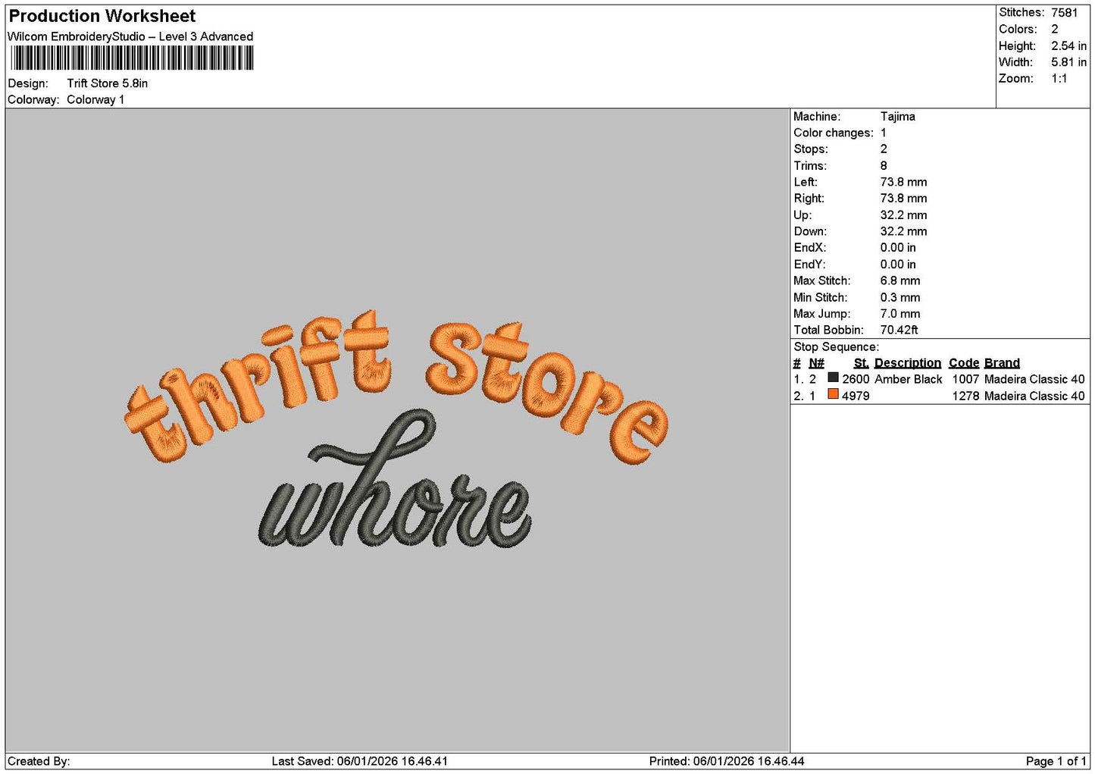Click the EndX value 0.00 in
The height and width of the screenshot is (774, 1095).
click(x=898, y=247)
